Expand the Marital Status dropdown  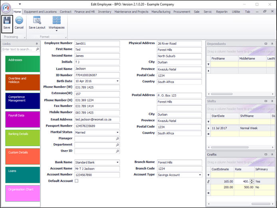[117, 132]
